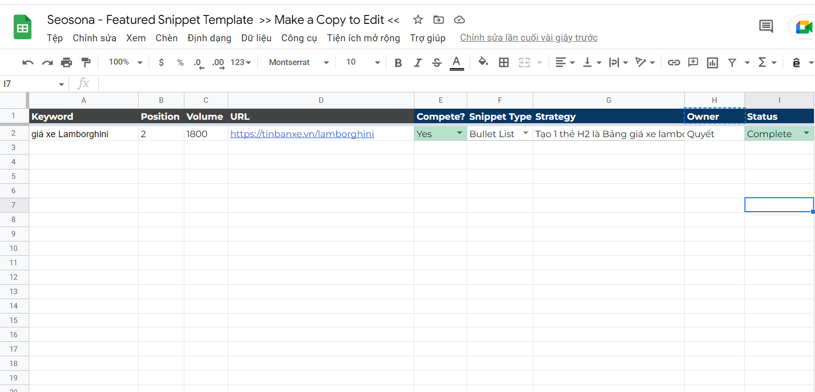Open text rotation dropdown
Screen dimensions: 815x392
645,63
